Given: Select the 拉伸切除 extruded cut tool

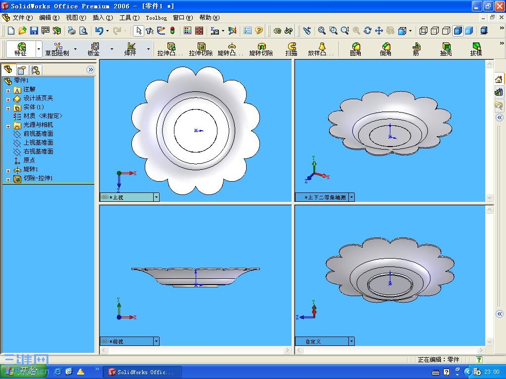Looking at the screenshot, I should [x=201, y=49].
